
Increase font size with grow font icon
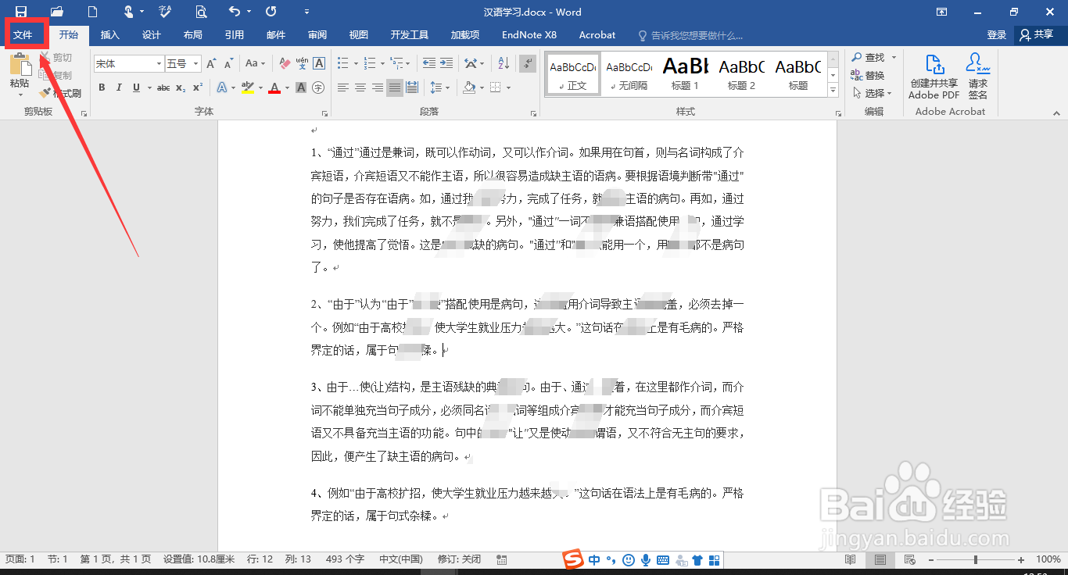click(213, 63)
